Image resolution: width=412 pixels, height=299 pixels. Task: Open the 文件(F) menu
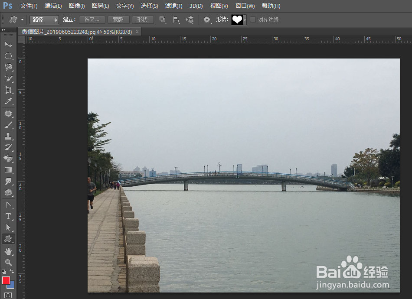(29, 6)
